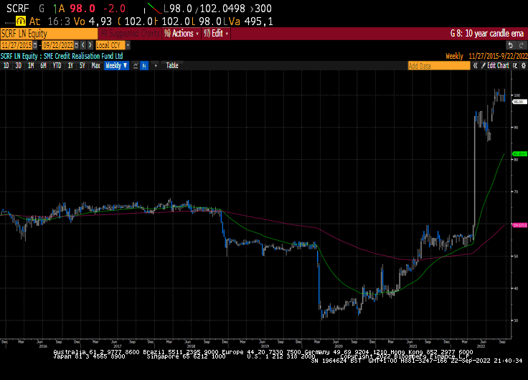Select the Max range tab

(95, 66)
